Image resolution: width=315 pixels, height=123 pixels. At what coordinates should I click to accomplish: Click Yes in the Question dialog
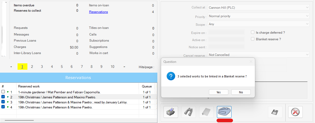pos(219,92)
